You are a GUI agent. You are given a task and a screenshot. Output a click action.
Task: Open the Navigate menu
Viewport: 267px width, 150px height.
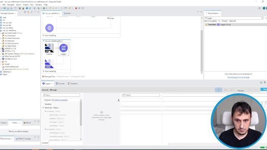click(x=10, y=5)
